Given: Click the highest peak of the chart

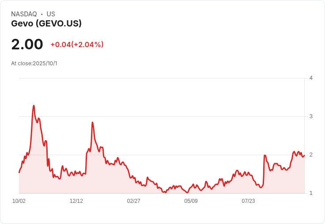Looking at the screenshot, I should point(34,106).
